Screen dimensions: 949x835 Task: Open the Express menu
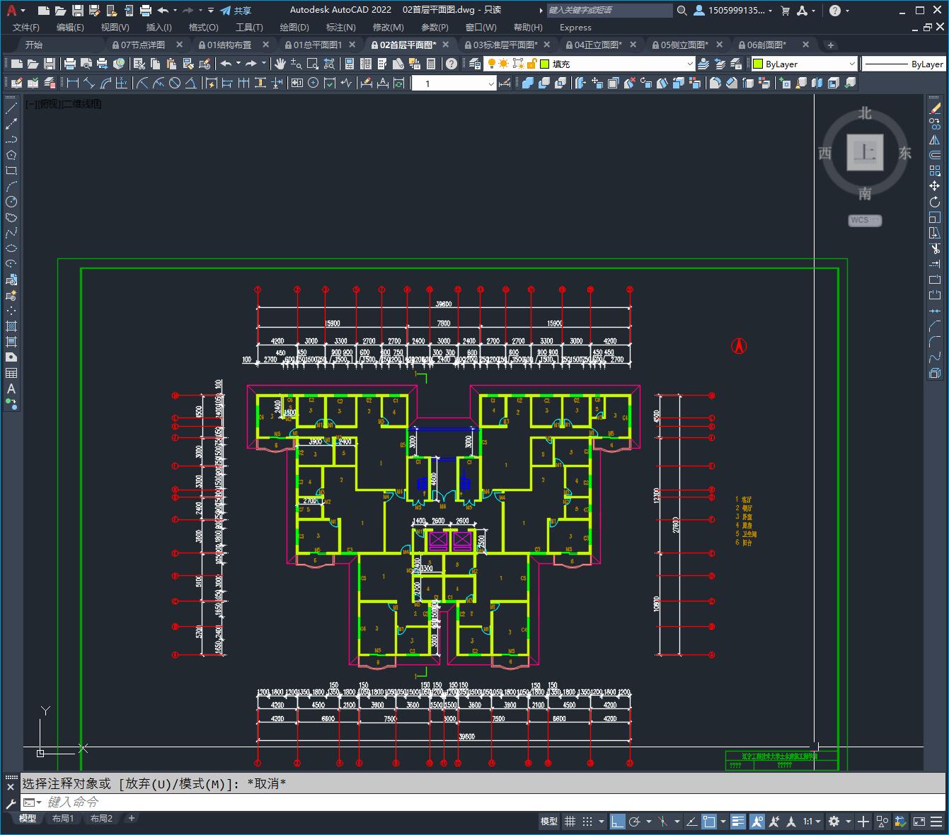(575, 27)
